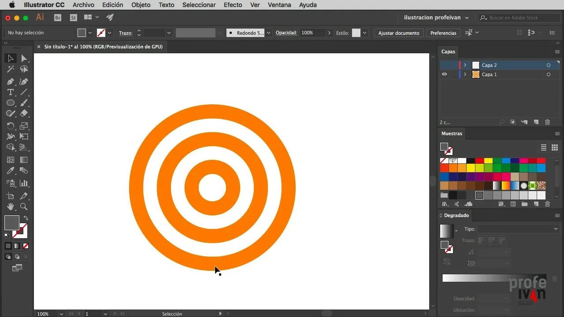Image resolution: width=564 pixels, height=317 pixels.
Task: Open the Ventana menu
Action: coord(279,5)
